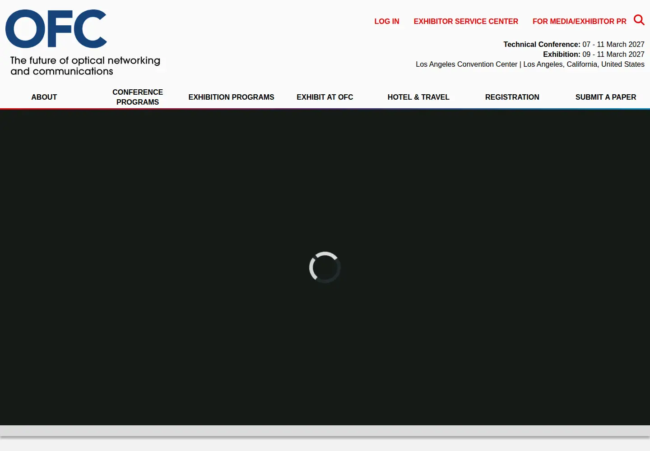
Task: Go to Exhibitor Service Center
Action: click(466, 21)
